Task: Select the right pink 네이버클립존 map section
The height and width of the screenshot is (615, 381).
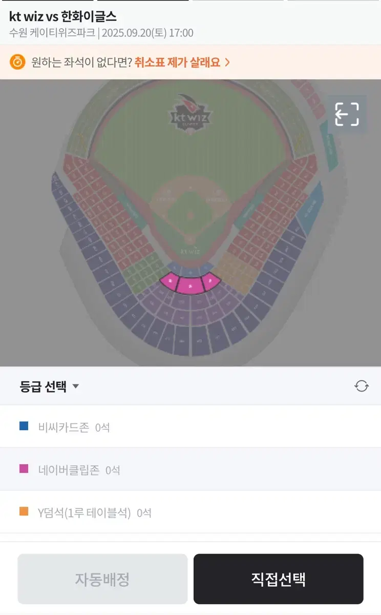Action: (x=211, y=281)
